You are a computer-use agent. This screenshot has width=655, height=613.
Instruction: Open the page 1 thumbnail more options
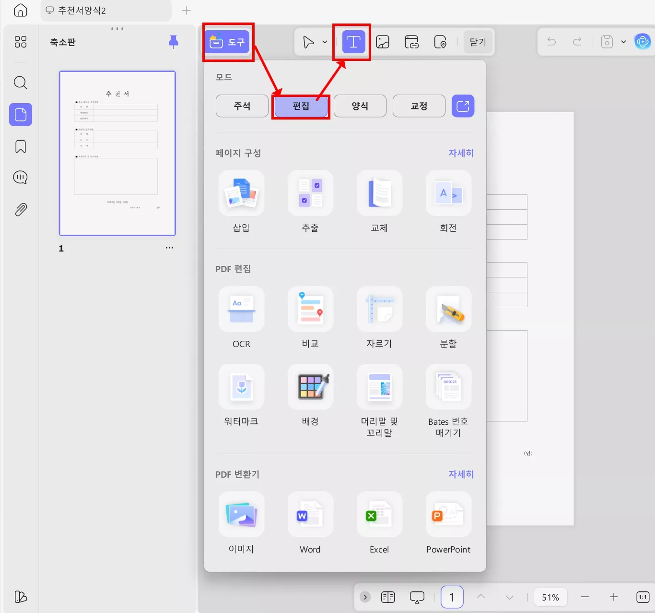(169, 248)
